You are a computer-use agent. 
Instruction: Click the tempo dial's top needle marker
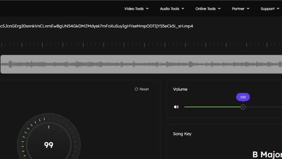pyautogui.click(x=49, y=127)
